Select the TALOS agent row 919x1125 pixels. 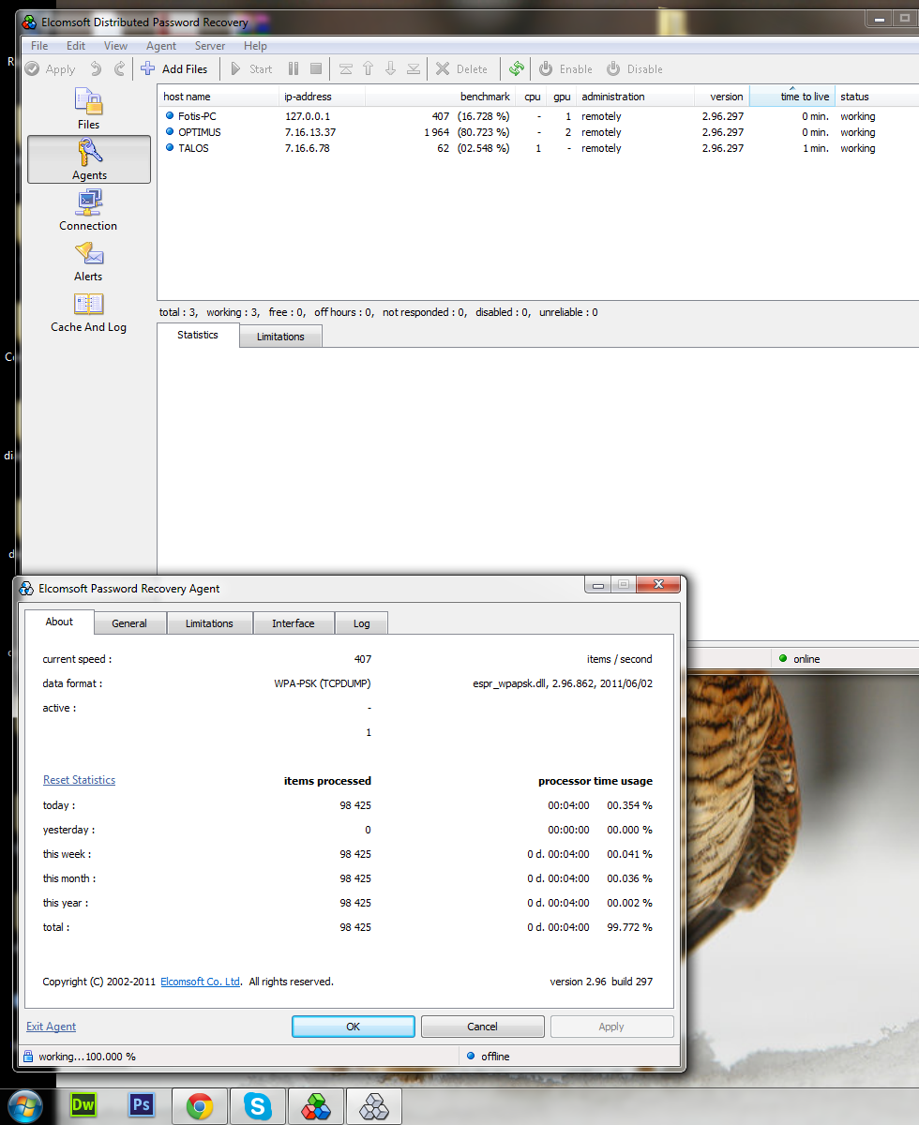click(538, 148)
